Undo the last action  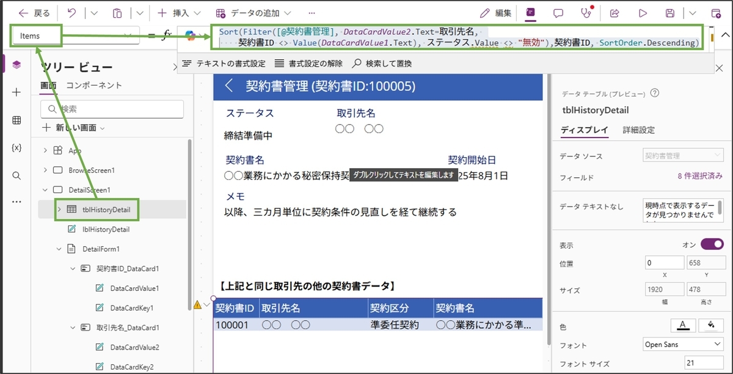[71, 12]
